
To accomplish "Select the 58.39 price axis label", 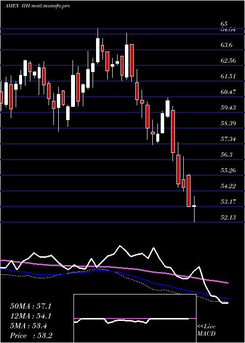I will pos(228,123).
